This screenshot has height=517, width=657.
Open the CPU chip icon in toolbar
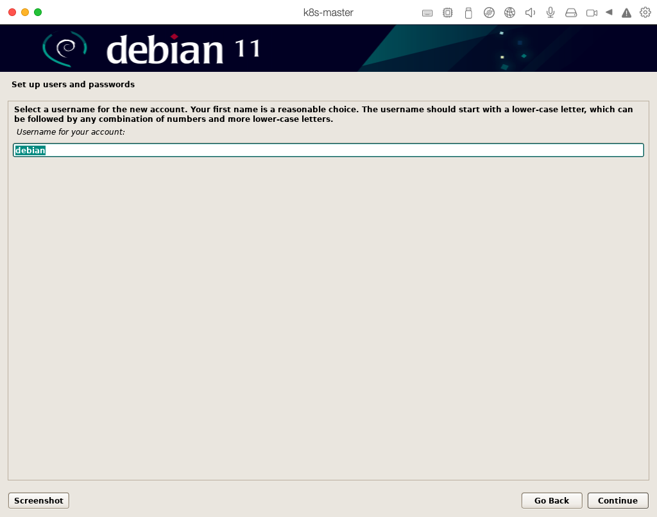click(447, 13)
